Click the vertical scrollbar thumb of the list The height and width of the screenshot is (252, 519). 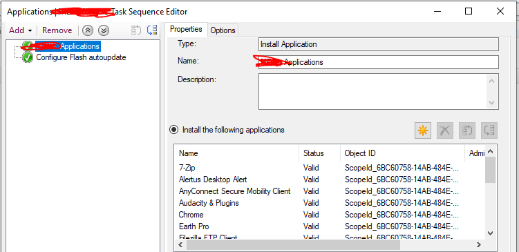click(491, 170)
